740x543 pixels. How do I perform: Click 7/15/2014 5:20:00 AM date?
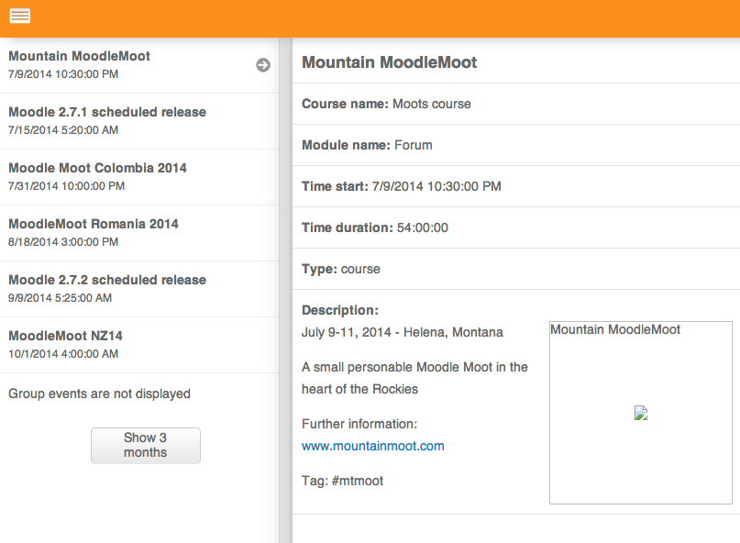[63, 130]
